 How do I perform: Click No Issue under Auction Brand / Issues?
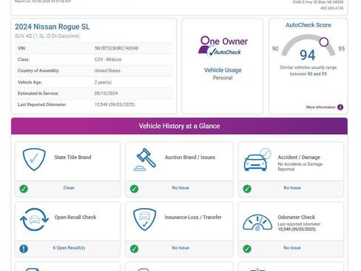180,188
